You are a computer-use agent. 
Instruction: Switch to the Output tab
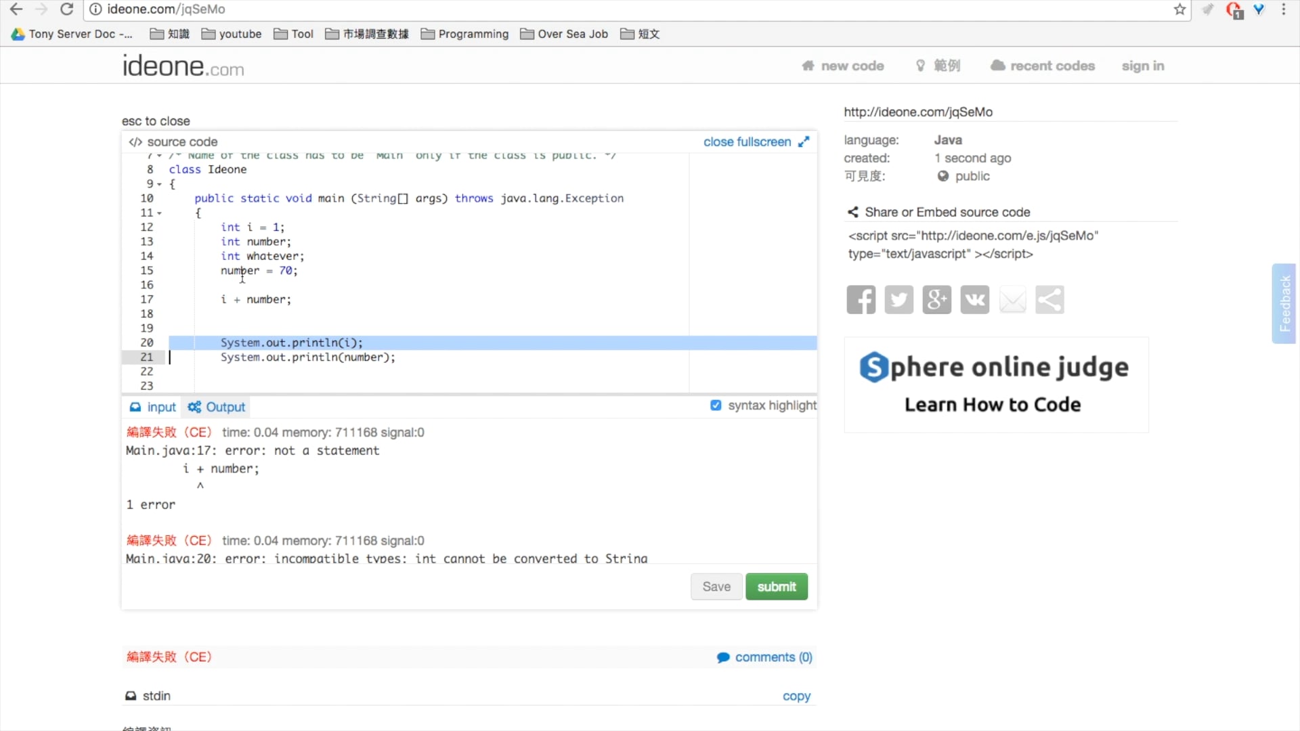point(217,407)
